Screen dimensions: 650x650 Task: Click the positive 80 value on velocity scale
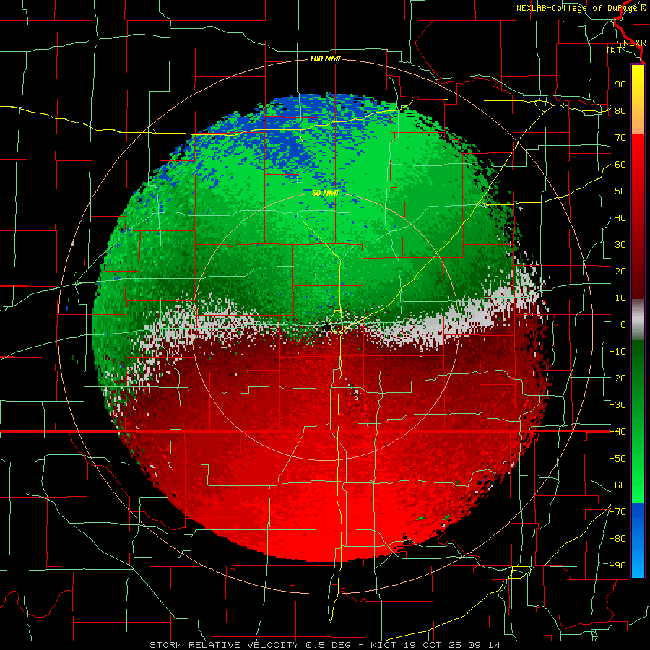620,110
